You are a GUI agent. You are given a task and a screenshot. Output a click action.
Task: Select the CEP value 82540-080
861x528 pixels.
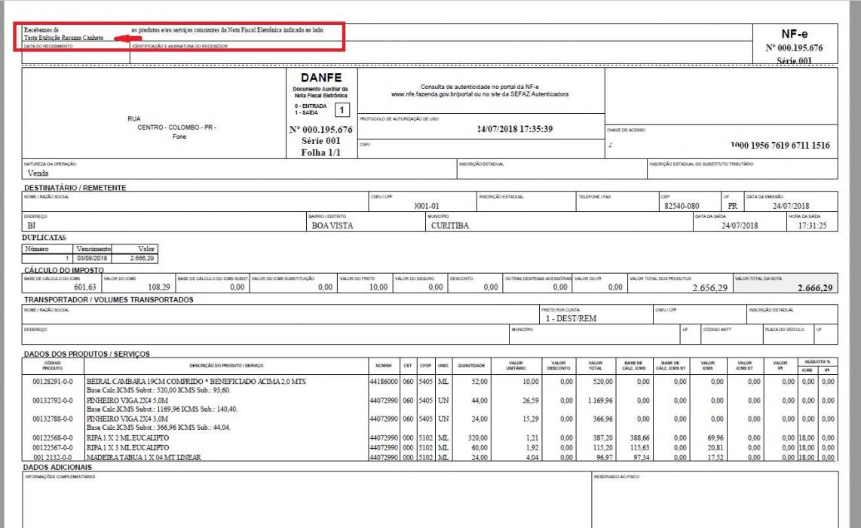click(682, 206)
